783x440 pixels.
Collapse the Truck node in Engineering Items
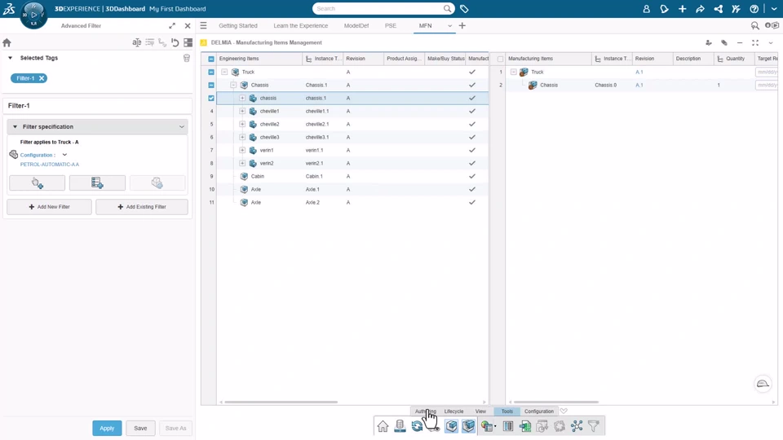click(x=224, y=72)
